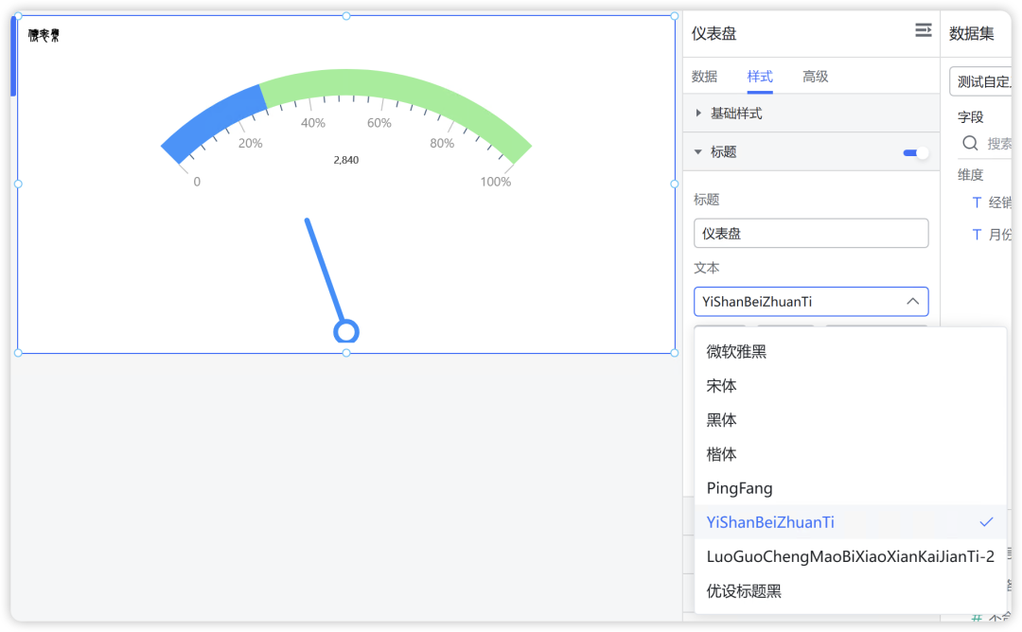1022x632 pixels.
Task: Toggle the 标题 section switch off
Action: 915,152
